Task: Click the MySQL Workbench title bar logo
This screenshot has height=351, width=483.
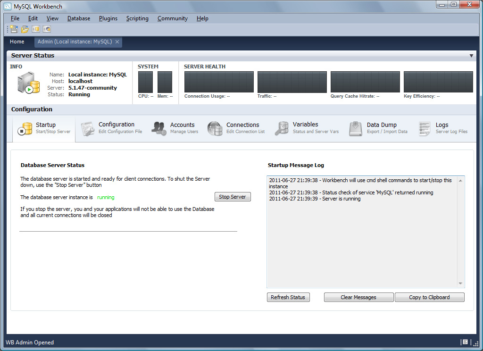Action: [8, 6]
